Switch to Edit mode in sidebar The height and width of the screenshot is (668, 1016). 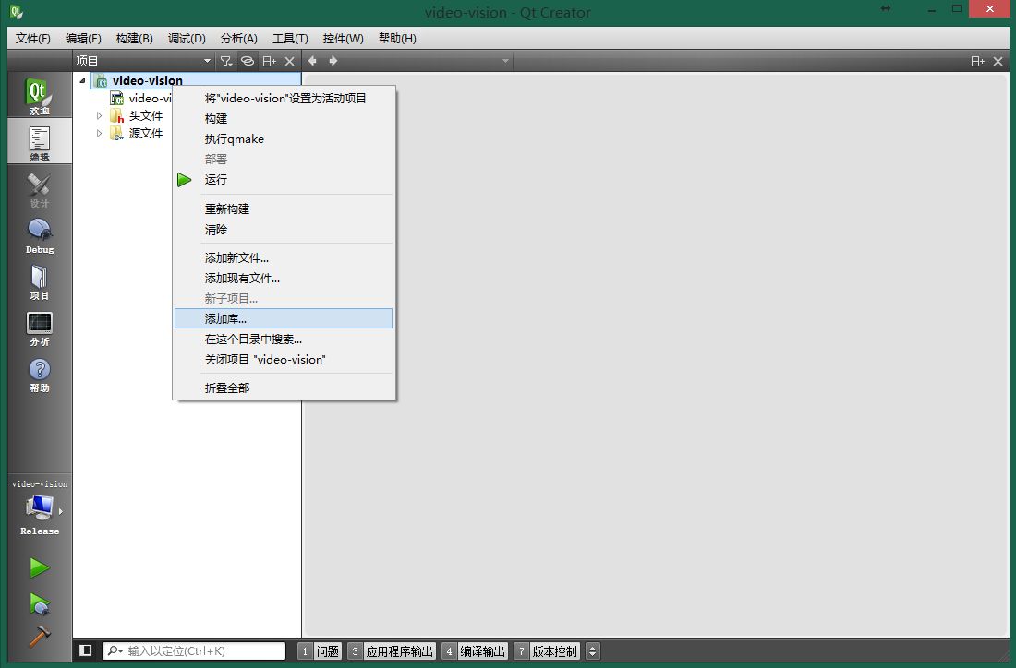39,142
